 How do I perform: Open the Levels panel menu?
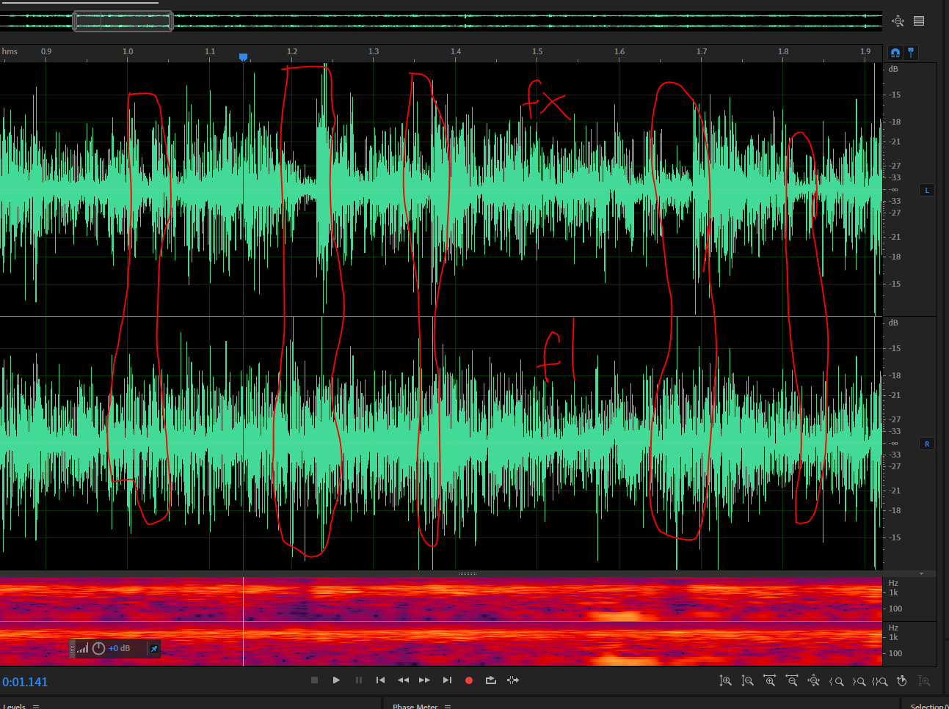35,706
